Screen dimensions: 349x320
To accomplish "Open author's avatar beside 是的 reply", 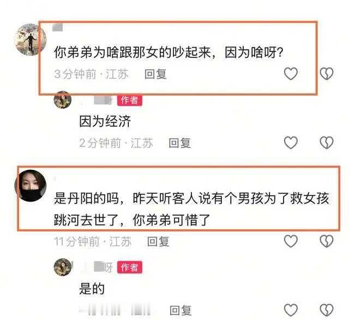I will [x=63, y=267].
